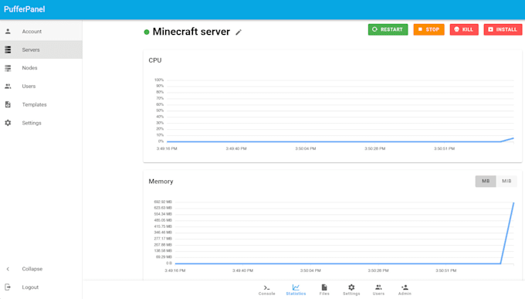This screenshot has width=525, height=299.
Task: Click the Minecraft server title text
Action: [191, 32]
